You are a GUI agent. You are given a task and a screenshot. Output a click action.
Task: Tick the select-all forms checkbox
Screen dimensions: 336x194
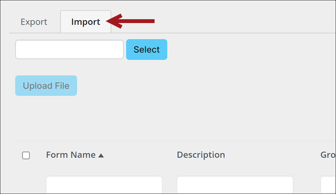[26, 156]
